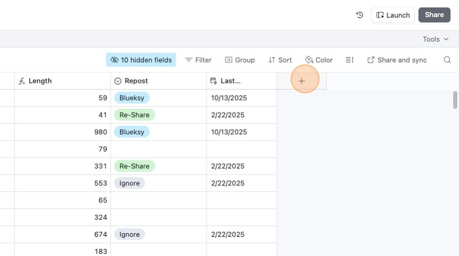
Task: Click the Repost single-select field icon
Action: coord(118,81)
